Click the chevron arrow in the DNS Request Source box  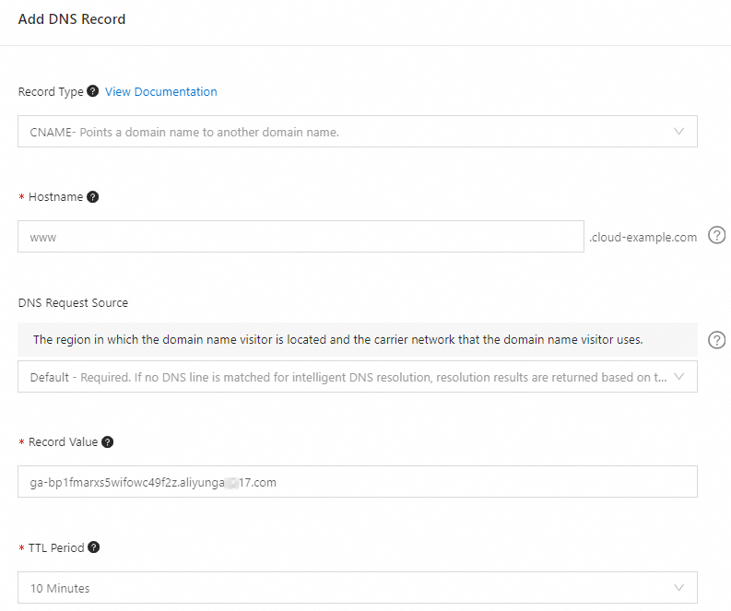point(679,377)
